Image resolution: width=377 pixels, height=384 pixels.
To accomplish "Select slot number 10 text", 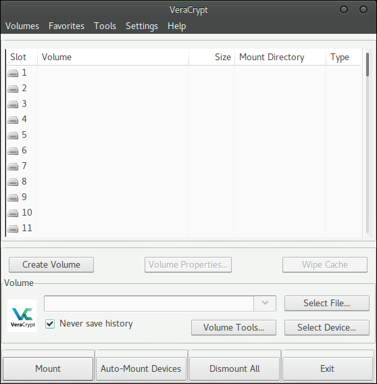I will (x=27, y=212).
